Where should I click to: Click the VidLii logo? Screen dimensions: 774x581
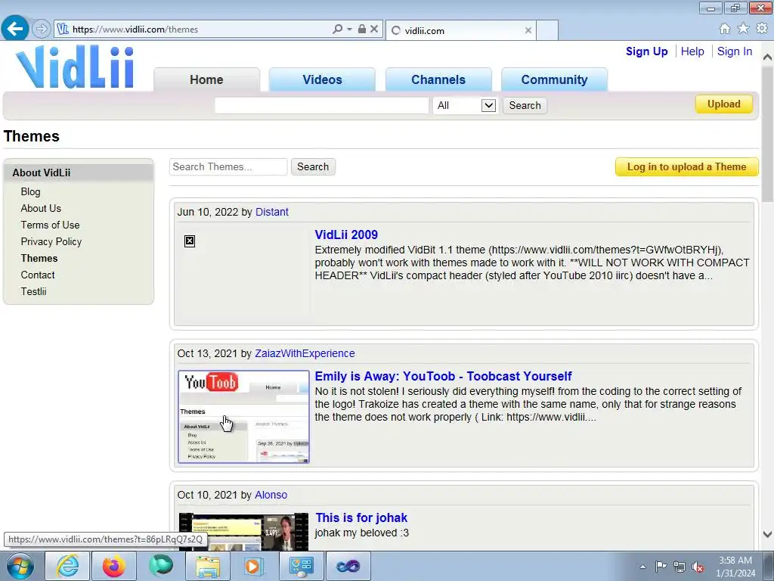tap(75, 67)
